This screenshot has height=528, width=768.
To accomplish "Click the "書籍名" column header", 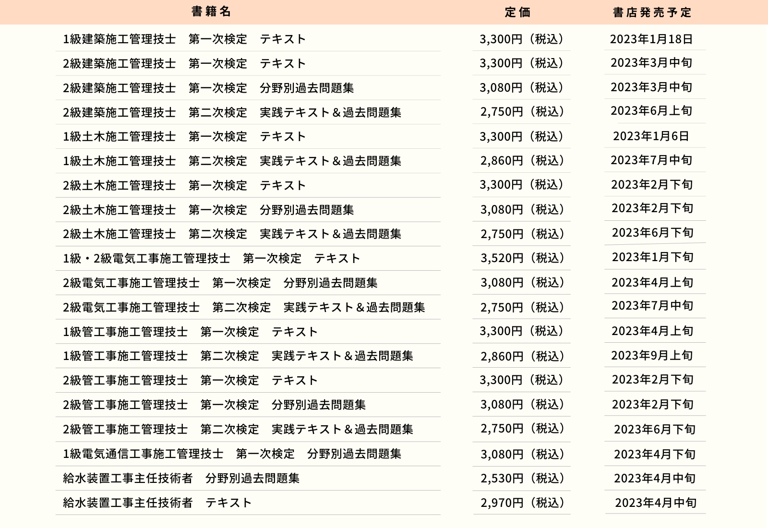I will (x=211, y=12).
